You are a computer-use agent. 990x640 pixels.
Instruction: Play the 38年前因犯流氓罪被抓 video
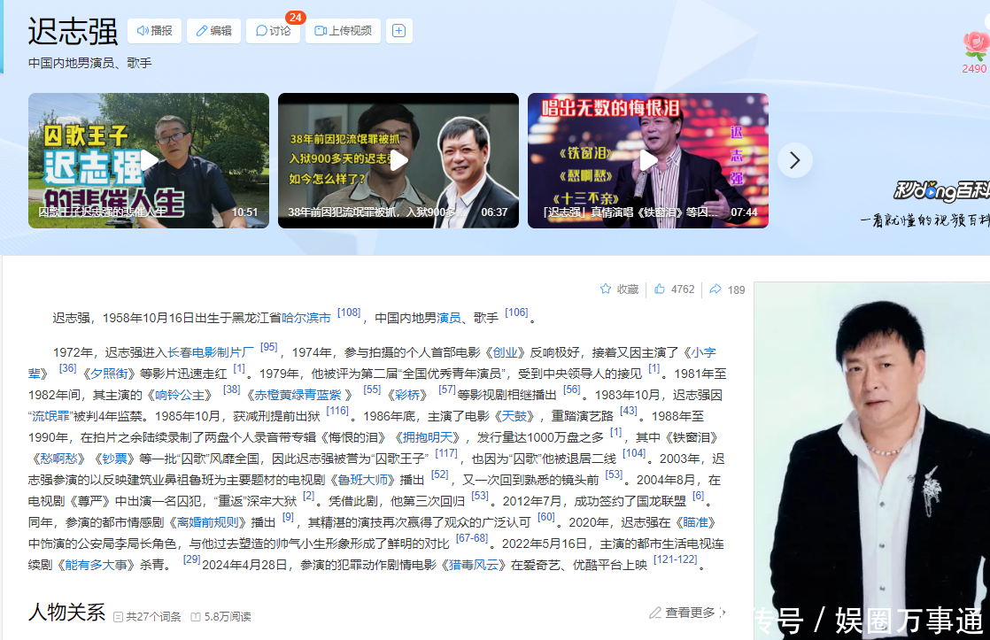click(398, 160)
